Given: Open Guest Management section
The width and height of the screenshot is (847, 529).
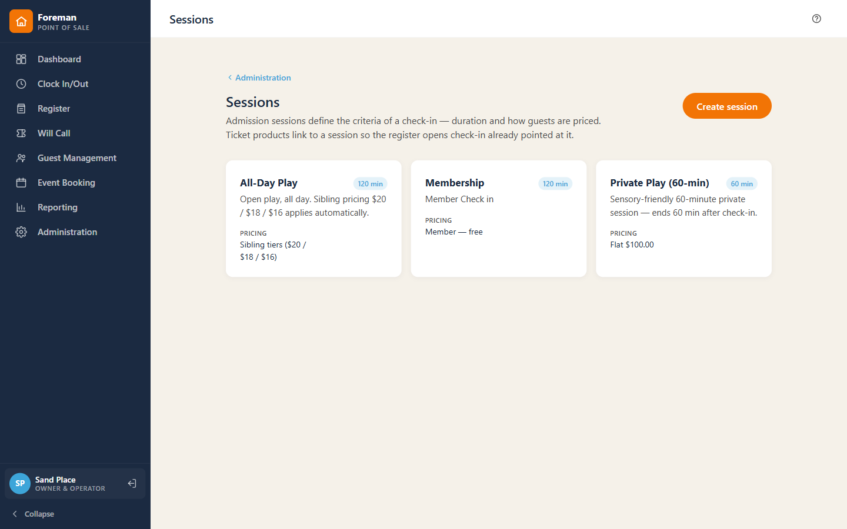Looking at the screenshot, I should click(x=75, y=158).
